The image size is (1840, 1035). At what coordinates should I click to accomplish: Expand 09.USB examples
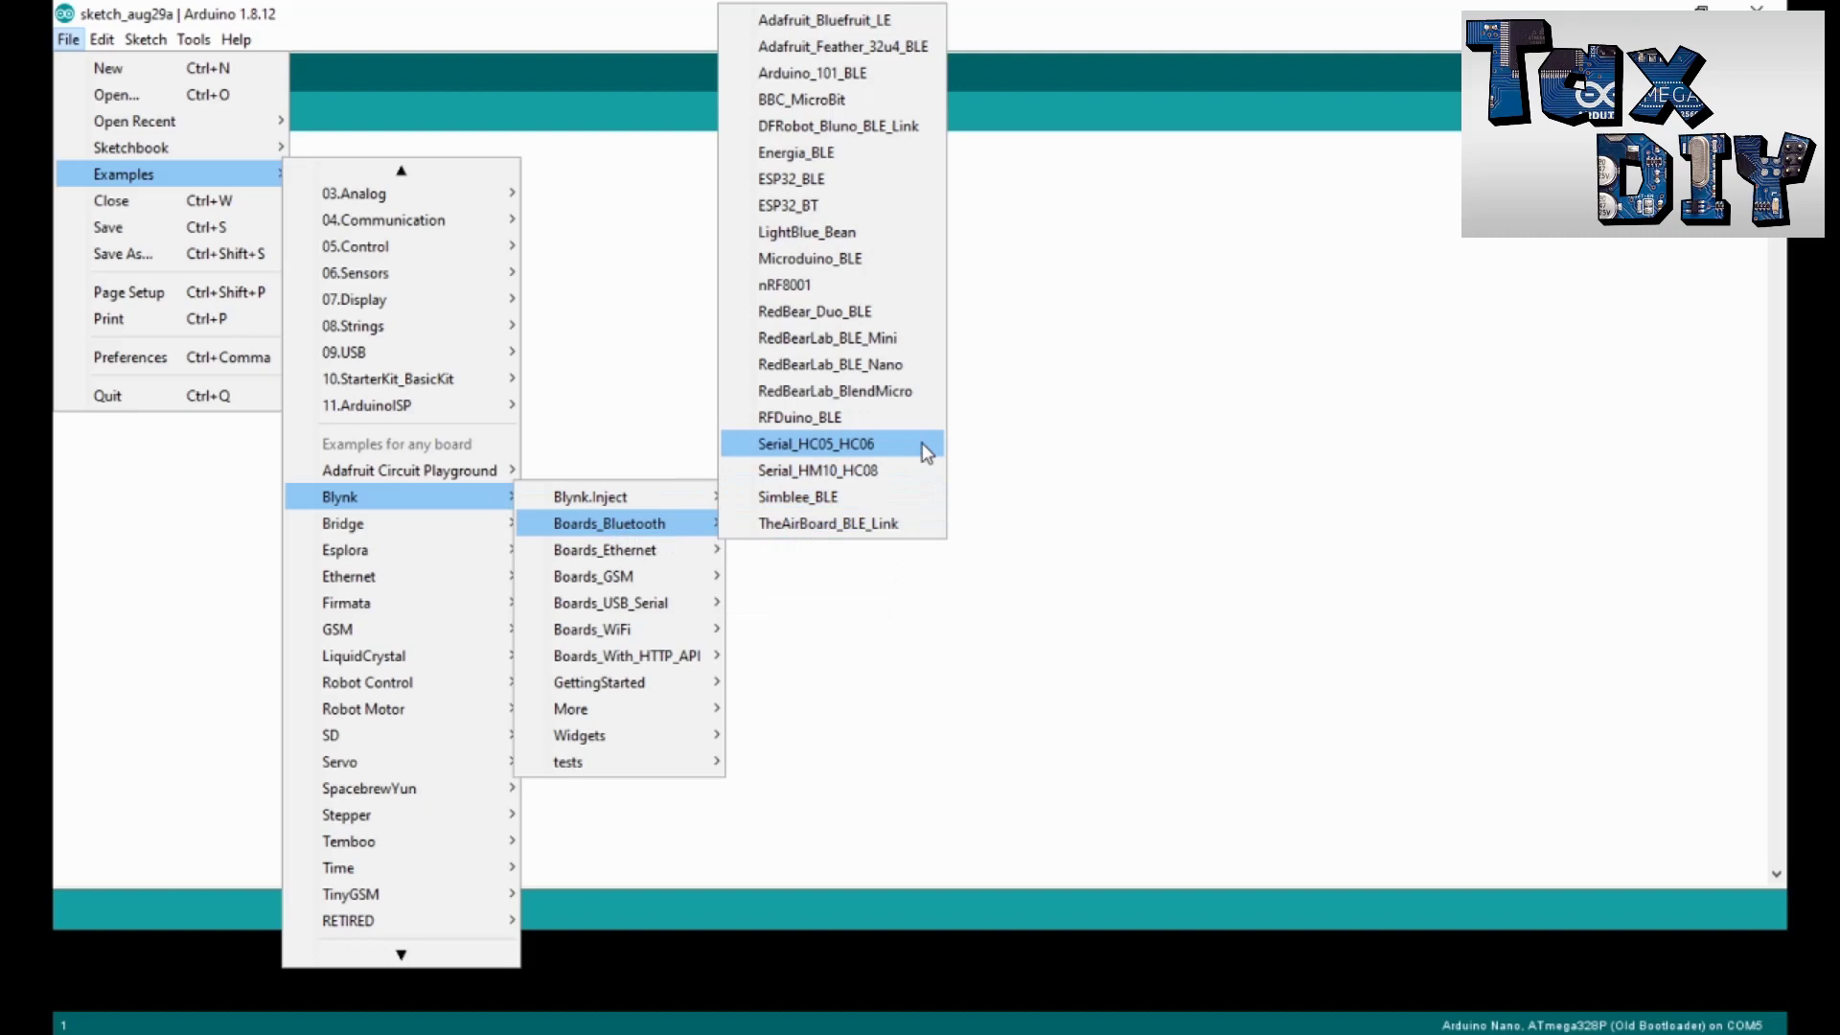pos(402,353)
